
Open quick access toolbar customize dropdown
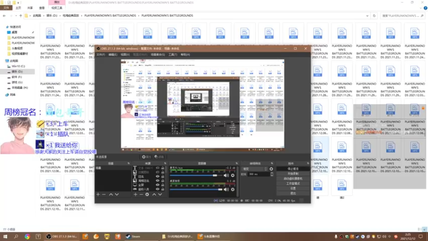pyautogui.click(x=18, y=3)
